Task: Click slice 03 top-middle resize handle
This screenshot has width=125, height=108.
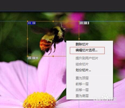Action: pos(53,21)
